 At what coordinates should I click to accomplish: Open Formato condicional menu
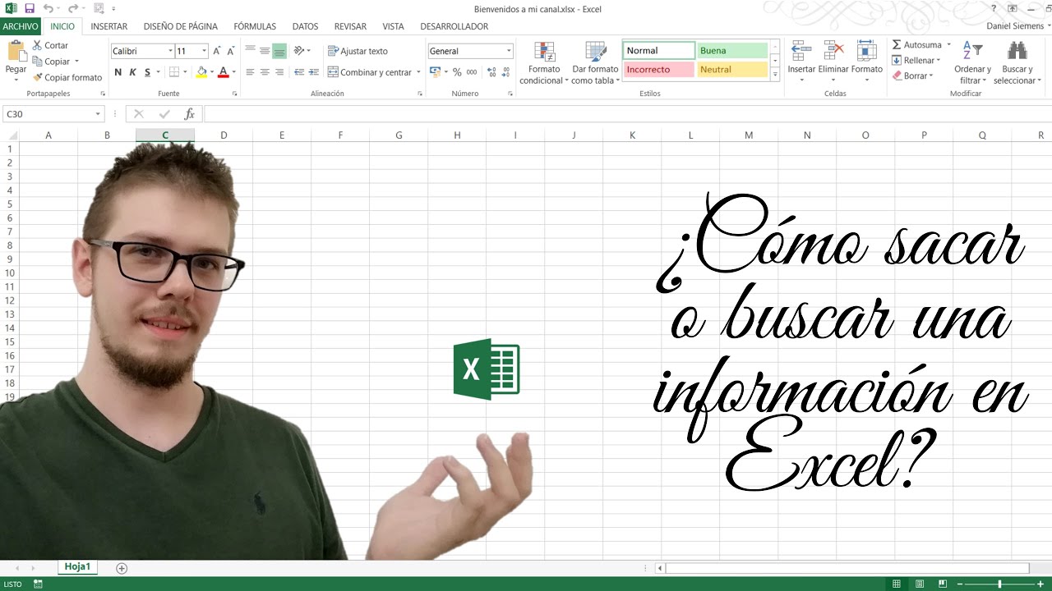coord(544,62)
